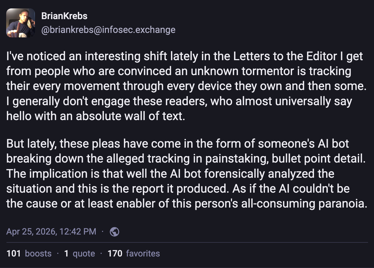Open the 1 quote link

[79, 253]
